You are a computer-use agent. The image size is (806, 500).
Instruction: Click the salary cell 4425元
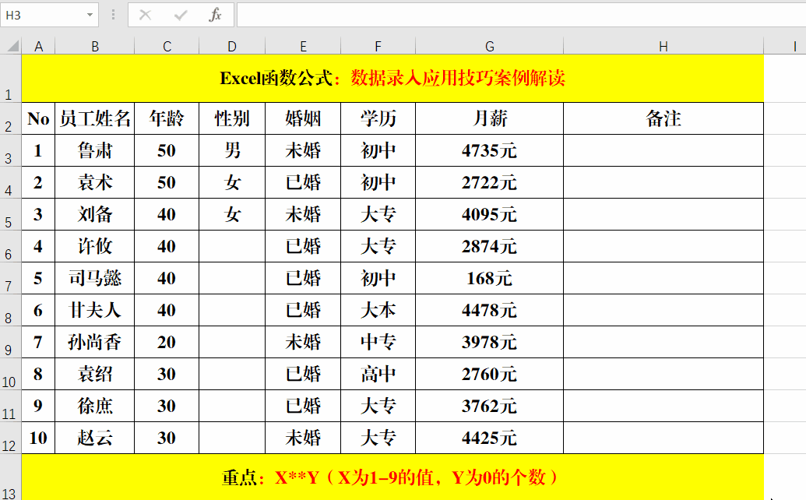pos(489,438)
